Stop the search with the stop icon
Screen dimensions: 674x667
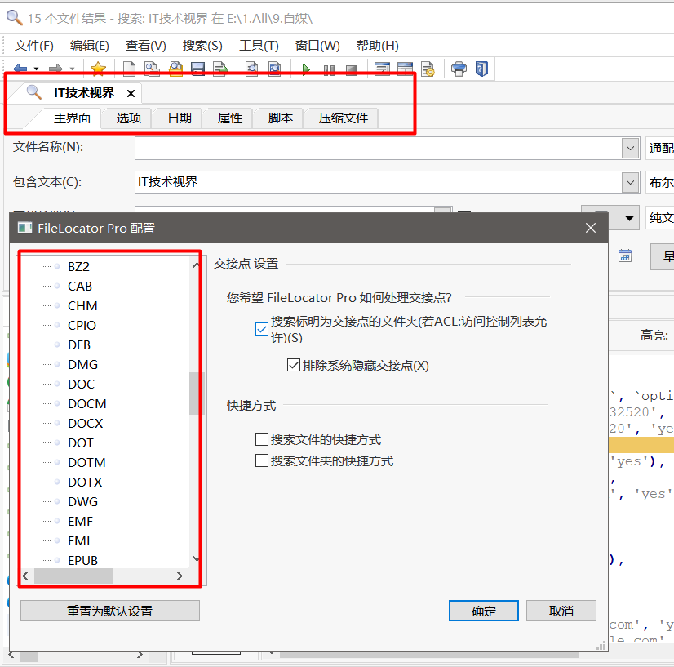(351, 69)
